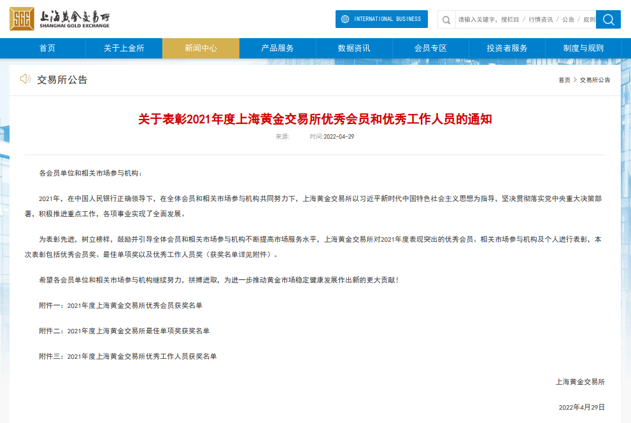
Task: Click the paragraph starting 希望各会员单位
Action: [219, 279]
